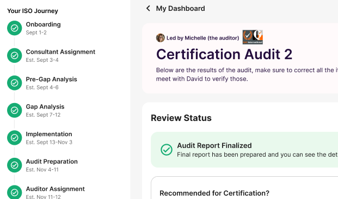
Task: Click the Implementation step green check icon
Action: click(15, 138)
